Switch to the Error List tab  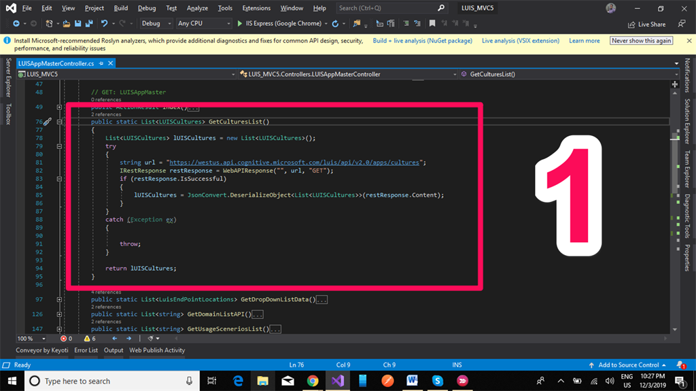86,350
